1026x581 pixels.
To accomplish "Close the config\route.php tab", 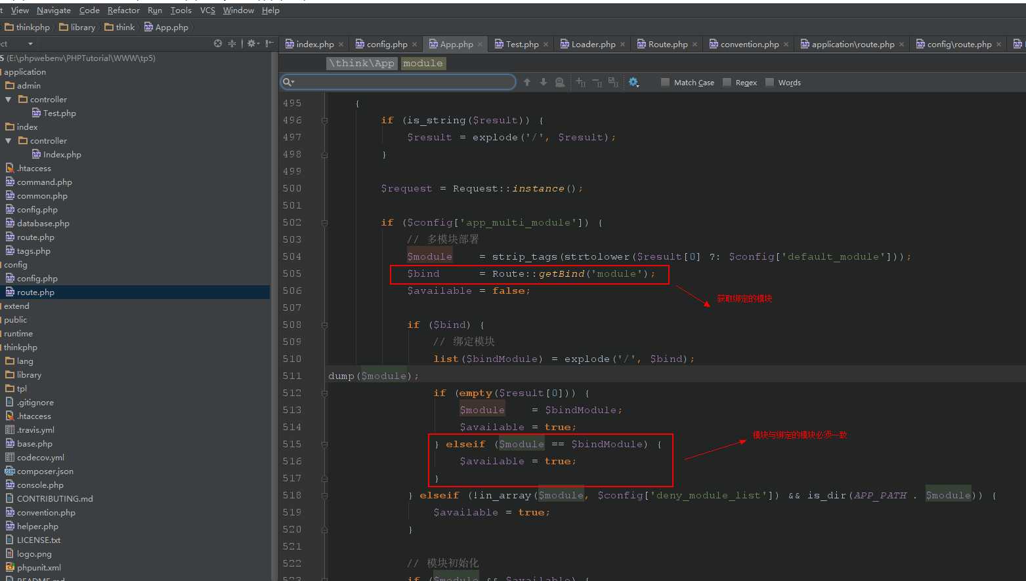I will point(998,45).
